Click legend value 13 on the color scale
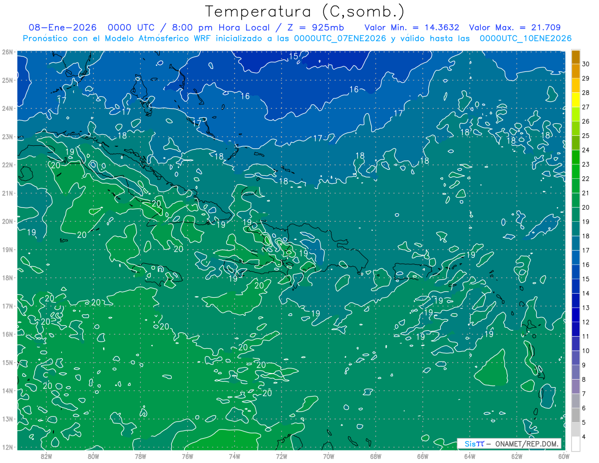The width and height of the screenshot is (599, 463). 586,308
